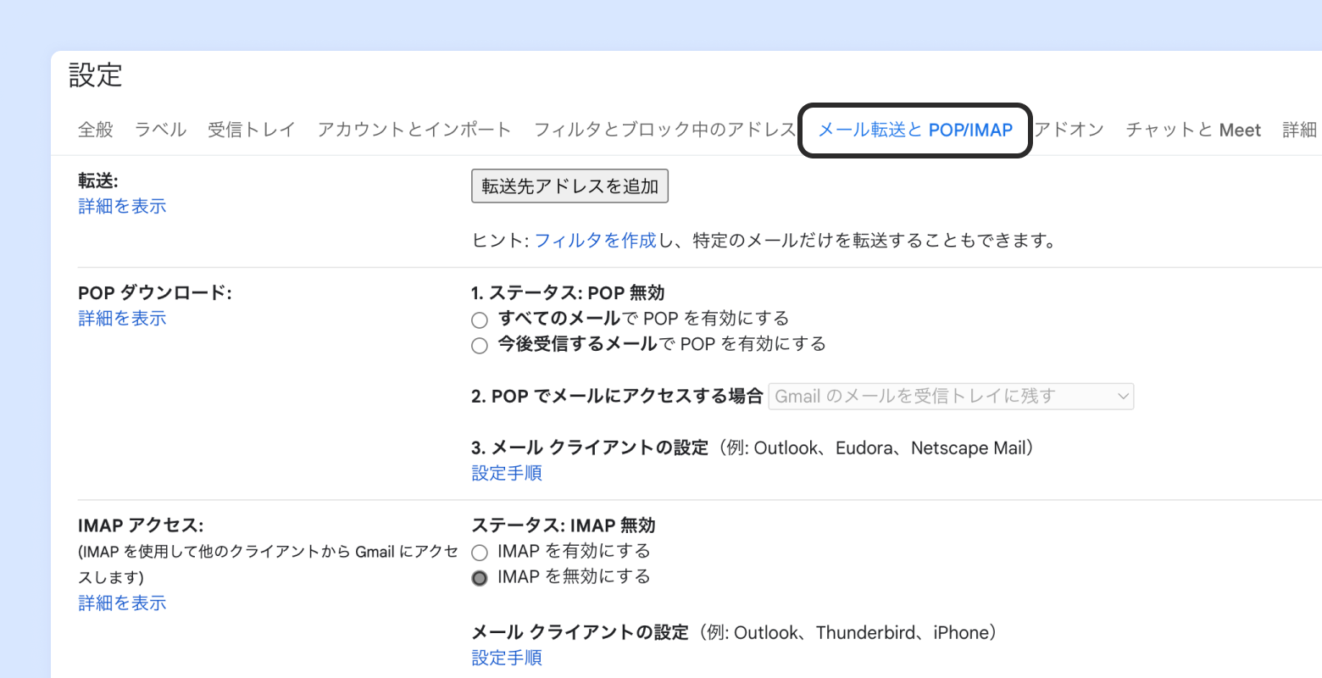This screenshot has height=678, width=1322.
Task: Select the IMAP を無効にする option
Action: pos(480,578)
